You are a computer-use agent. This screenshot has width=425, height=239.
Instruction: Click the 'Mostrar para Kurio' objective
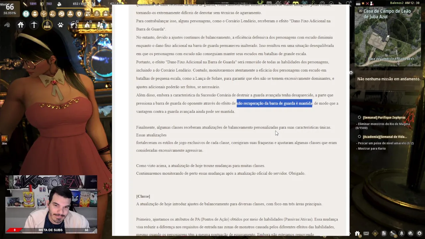(x=371, y=148)
